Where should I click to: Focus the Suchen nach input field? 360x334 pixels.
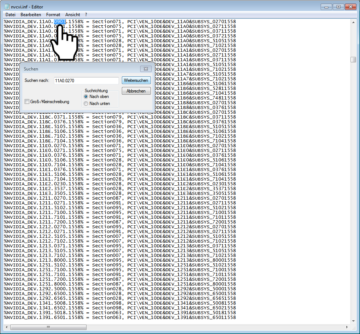pyautogui.click(x=86, y=81)
